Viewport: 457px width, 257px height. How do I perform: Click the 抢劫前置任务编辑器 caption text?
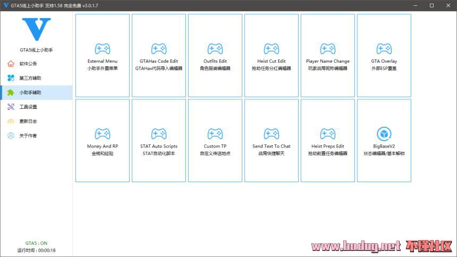point(327,153)
